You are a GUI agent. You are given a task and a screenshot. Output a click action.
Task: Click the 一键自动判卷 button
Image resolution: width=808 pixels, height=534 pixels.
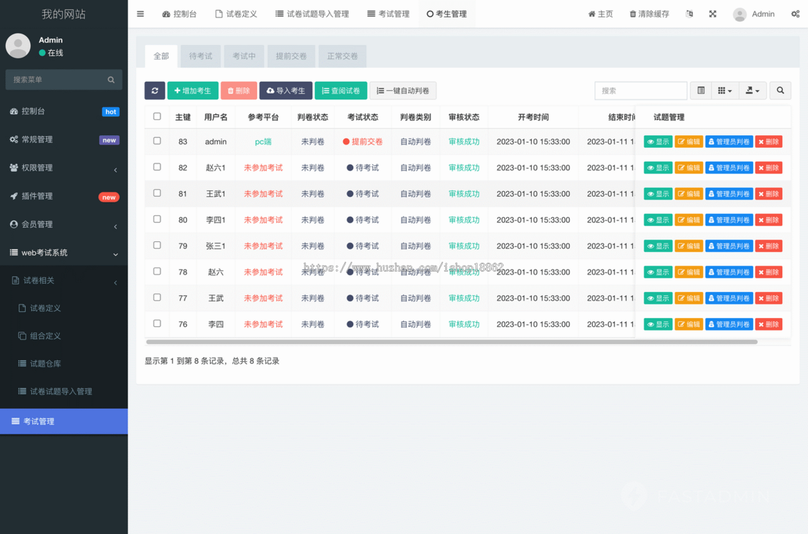click(x=403, y=90)
